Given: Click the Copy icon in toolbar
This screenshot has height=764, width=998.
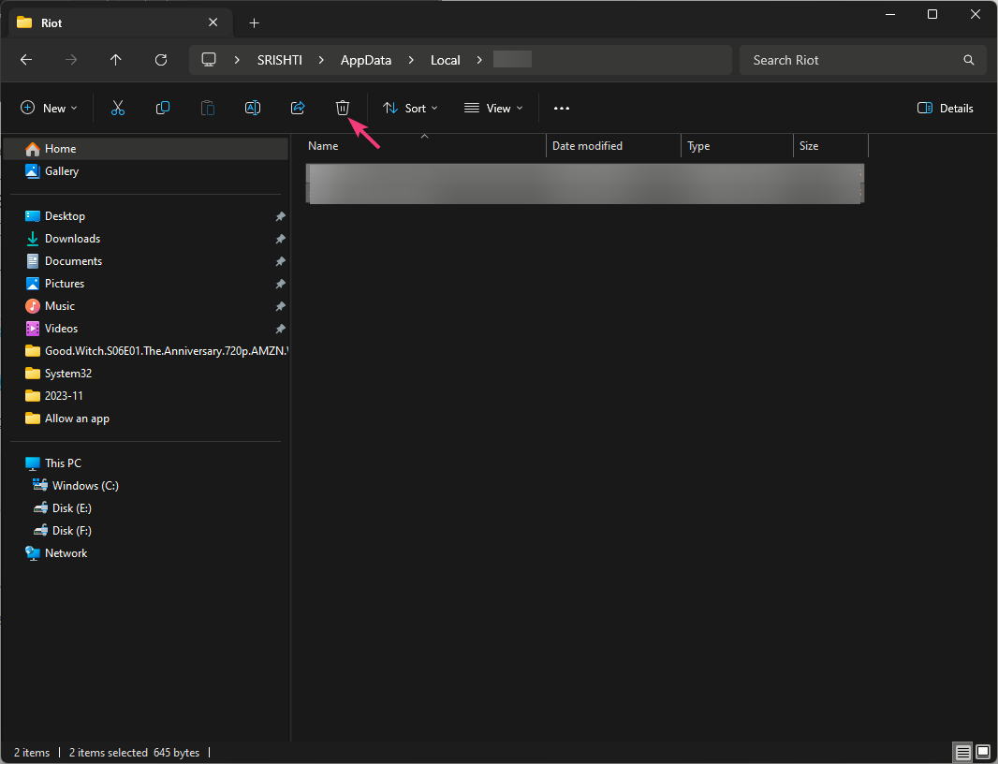Looking at the screenshot, I should click(163, 109).
